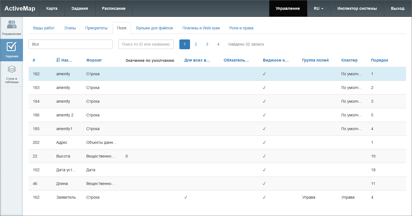Screen dimensions: 412x216
Task: Open the Роли и права tab
Action: [x=241, y=28]
